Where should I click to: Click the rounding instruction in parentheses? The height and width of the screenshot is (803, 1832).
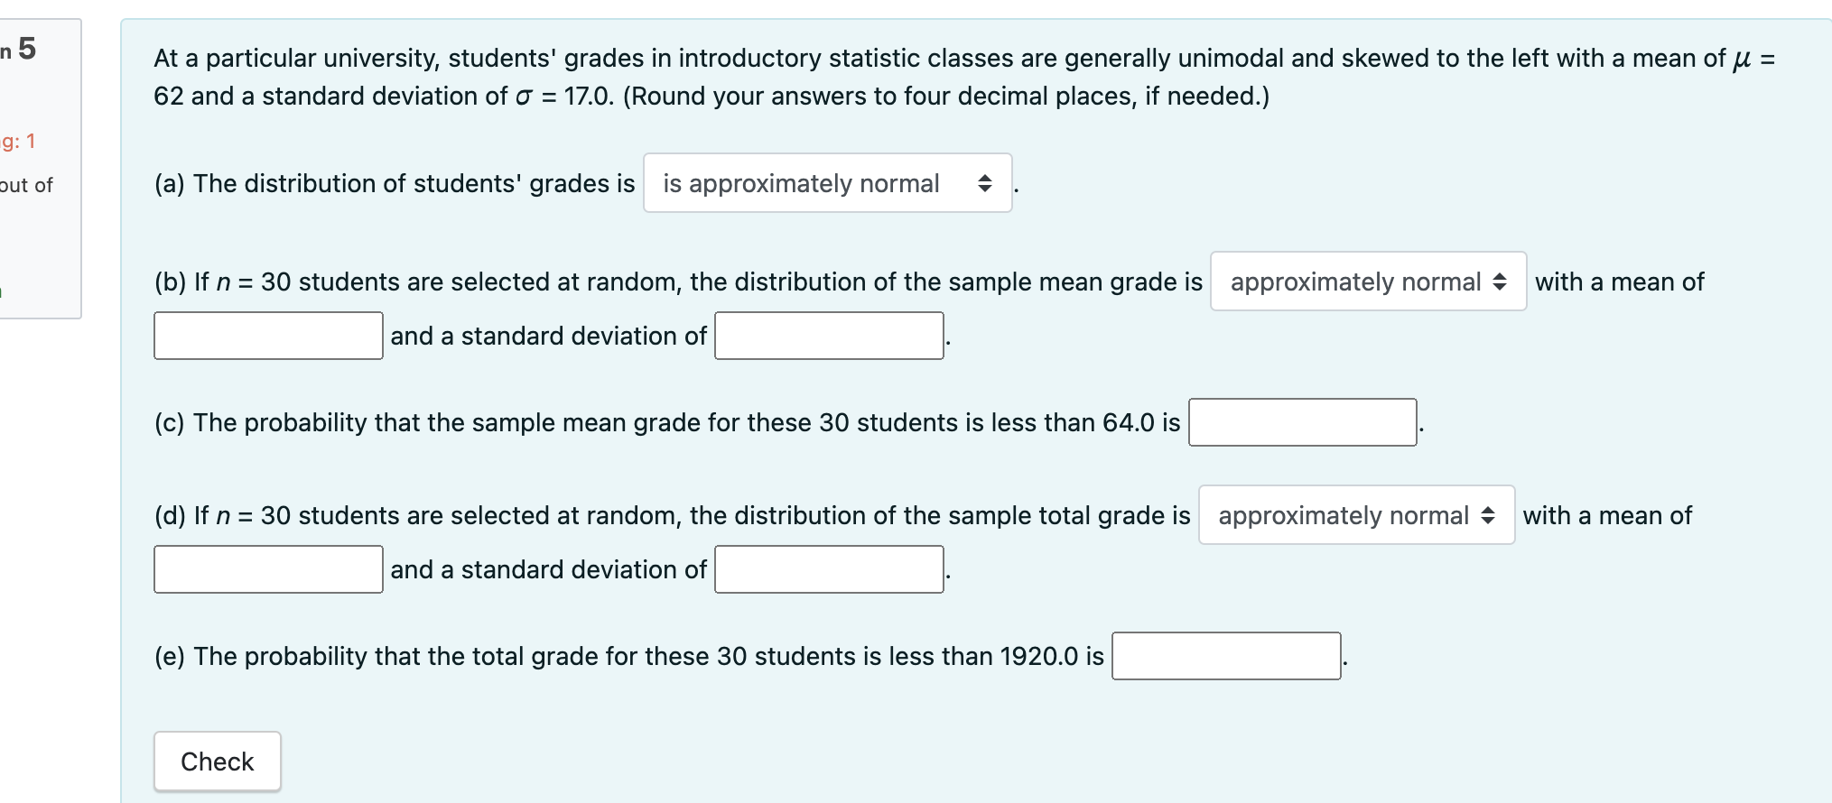click(945, 97)
